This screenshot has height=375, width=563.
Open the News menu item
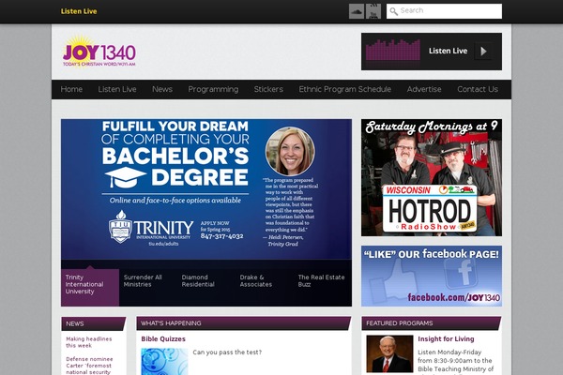pyautogui.click(x=162, y=89)
